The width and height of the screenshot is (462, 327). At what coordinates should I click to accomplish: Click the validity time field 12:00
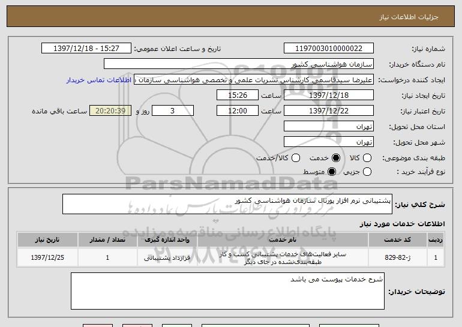(x=238, y=111)
